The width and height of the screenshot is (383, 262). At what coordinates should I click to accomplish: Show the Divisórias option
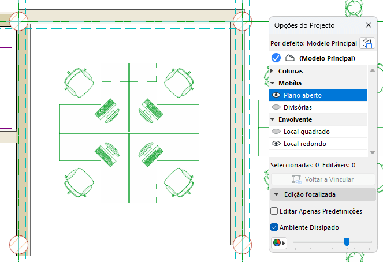pyautogui.click(x=276, y=107)
